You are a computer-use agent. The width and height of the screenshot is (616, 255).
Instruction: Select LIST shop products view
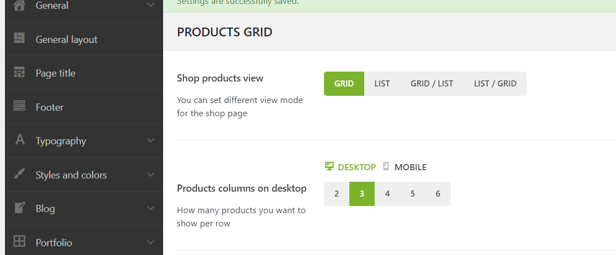[382, 84]
